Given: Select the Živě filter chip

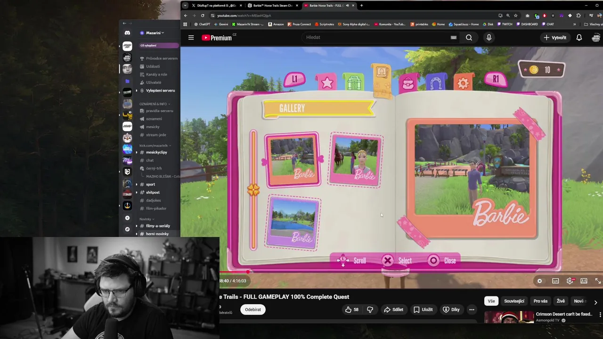Looking at the screenshot, I should point(561,301).
